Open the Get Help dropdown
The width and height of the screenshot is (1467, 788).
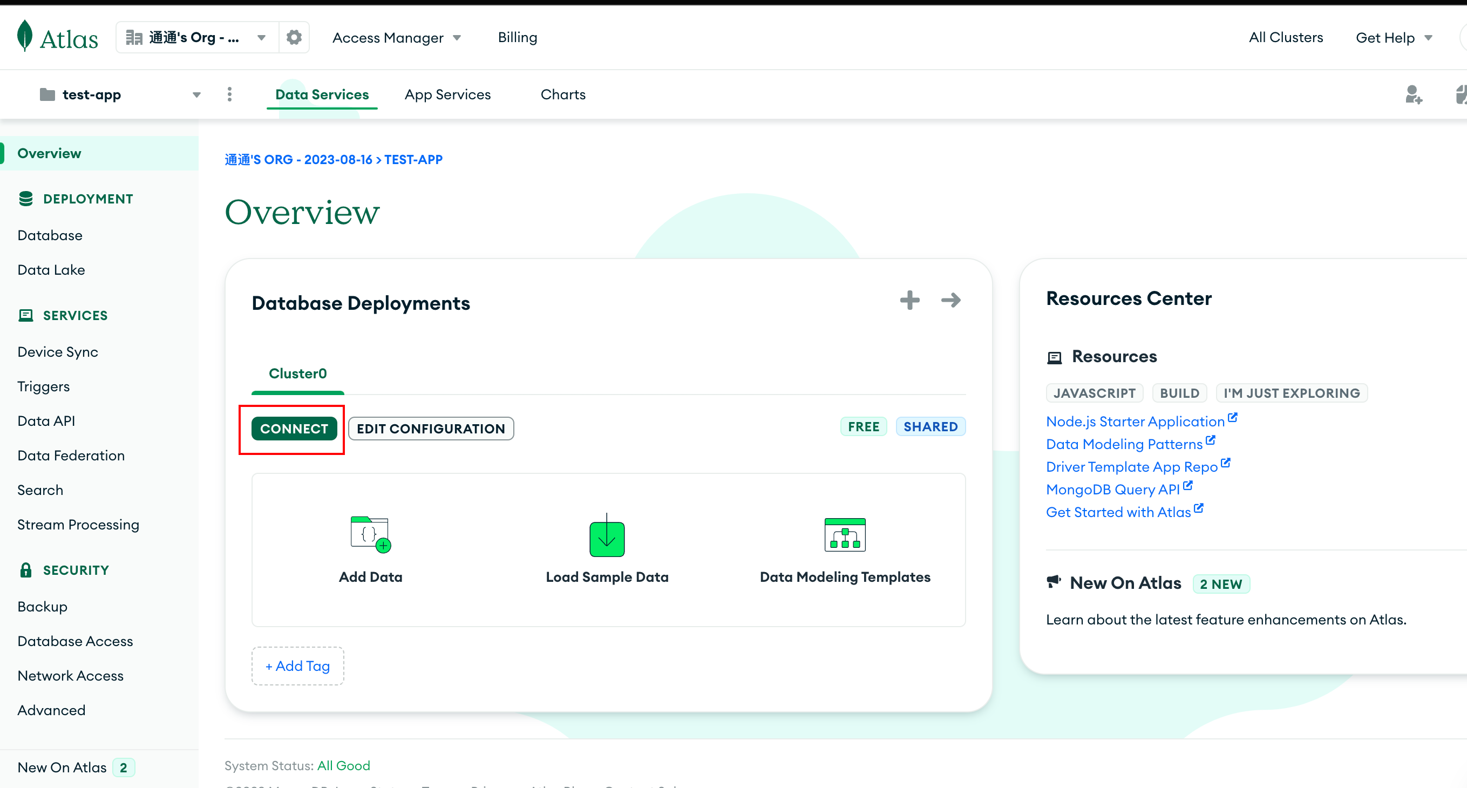1394,38
